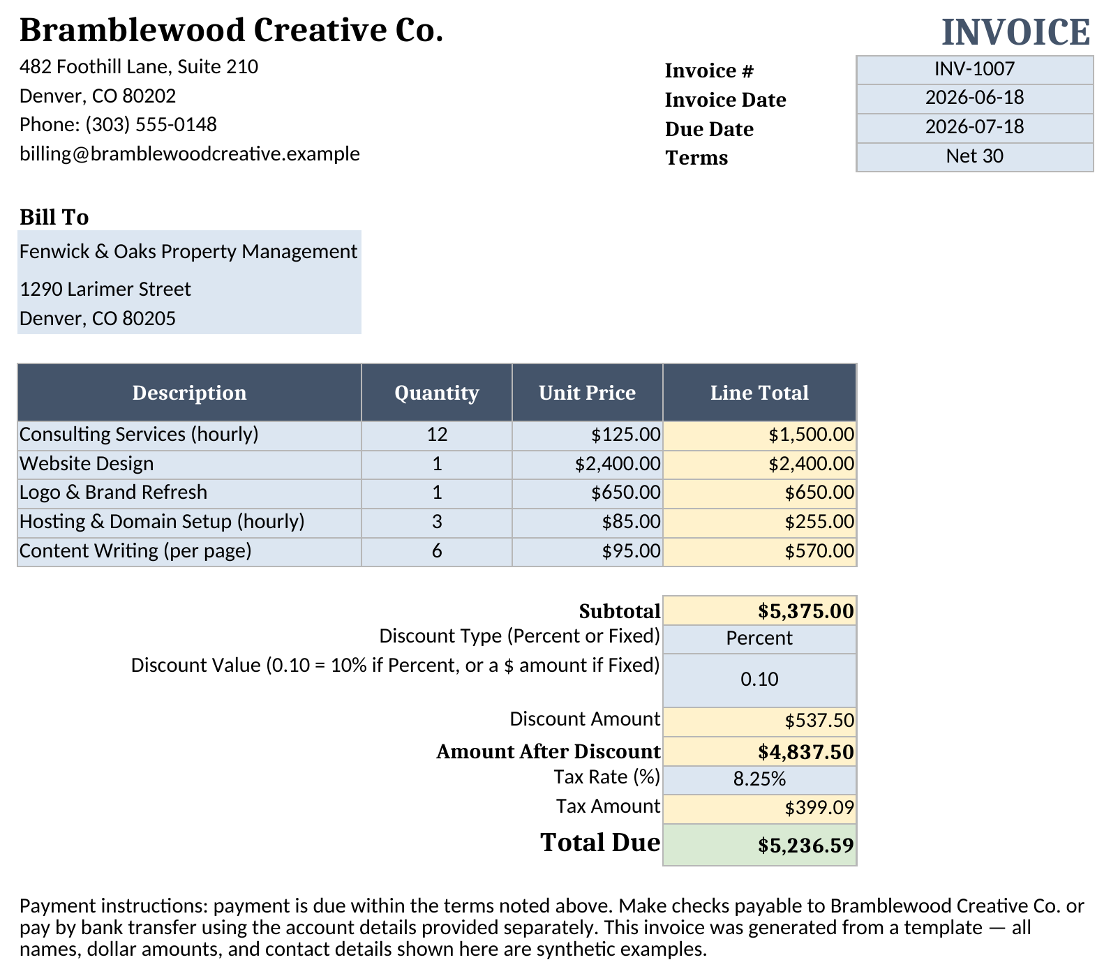The height and width of the screenshot is (976, 1111).
Task: Click the $2,400.00 line total cell
Action: click(759, 465)
